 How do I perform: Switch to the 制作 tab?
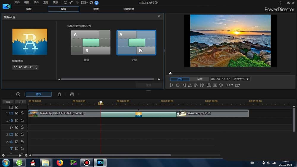96,9
